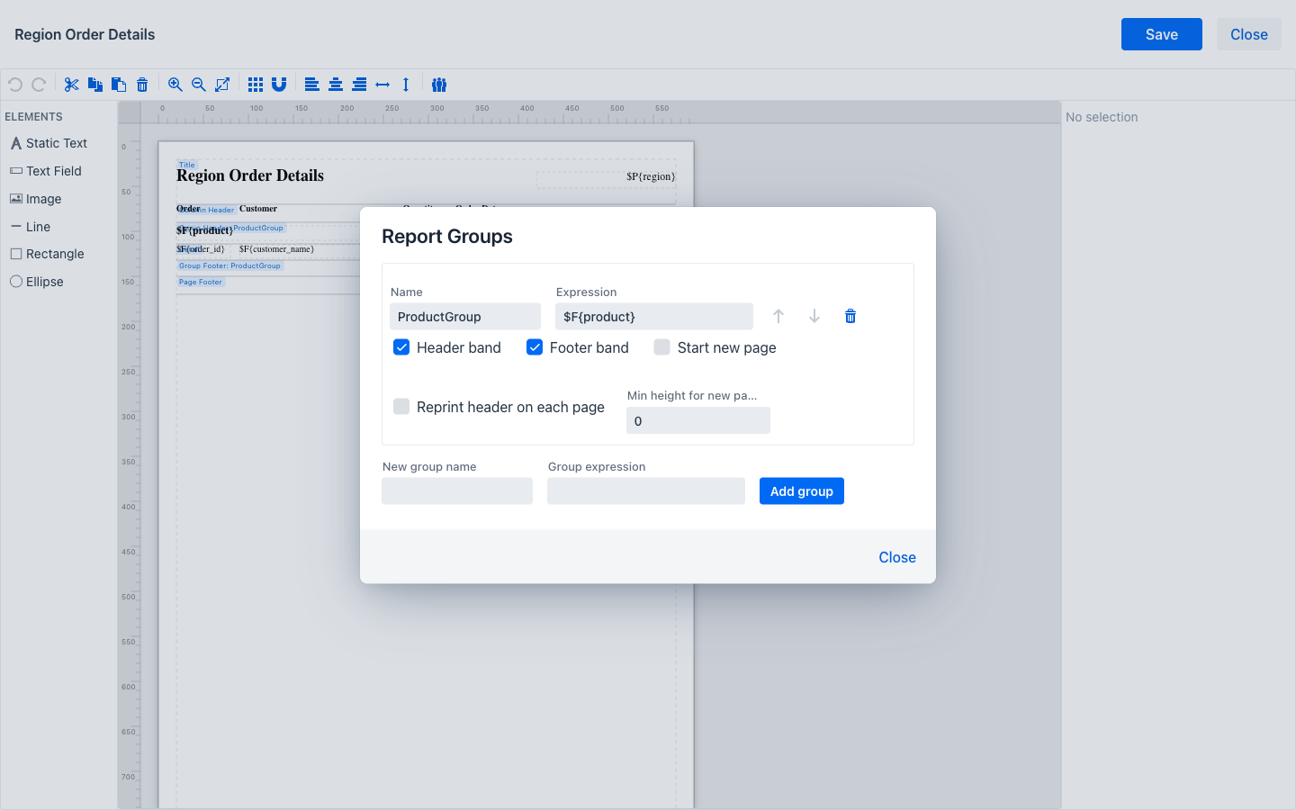Image resolution: width=1296 pixels, height=810 pixels.
Task: Select the Text Field element
Action: (x=46, y=171)
